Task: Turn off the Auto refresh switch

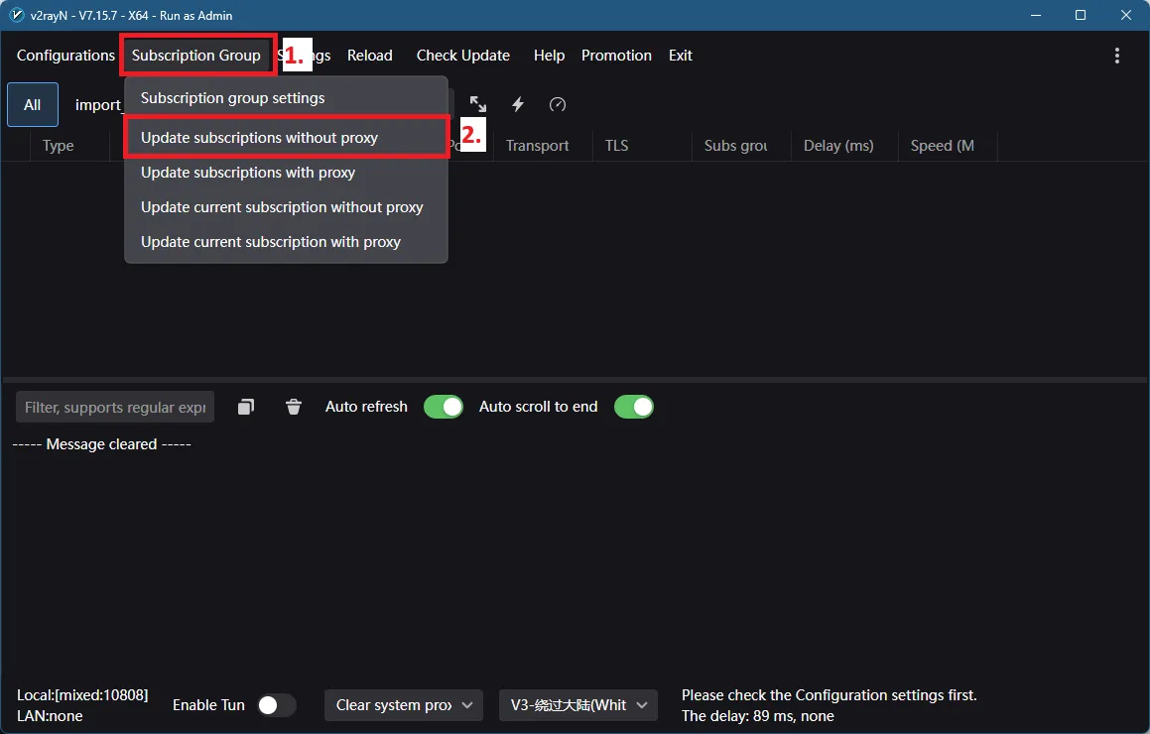Action: pyautogui.click(x=444, y=407)
